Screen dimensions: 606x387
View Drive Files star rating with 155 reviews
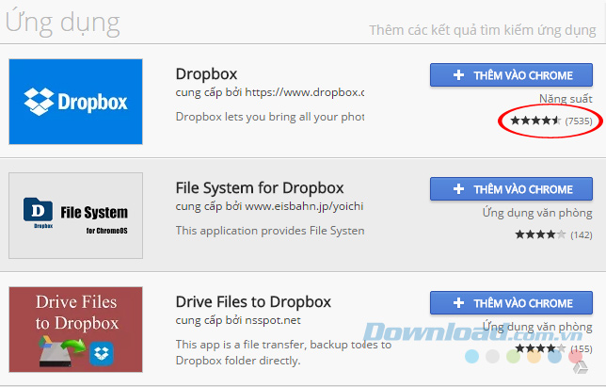click(x=553, y=348)
